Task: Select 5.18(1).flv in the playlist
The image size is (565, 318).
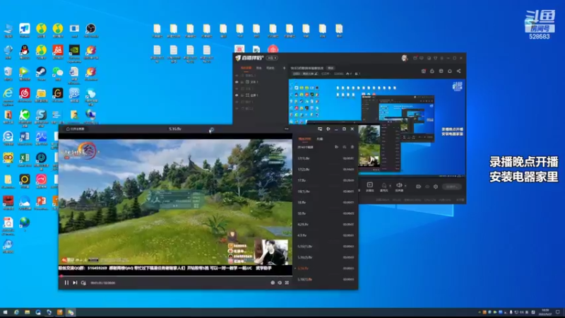Action: pyautogui.click(x=326, y=279)
